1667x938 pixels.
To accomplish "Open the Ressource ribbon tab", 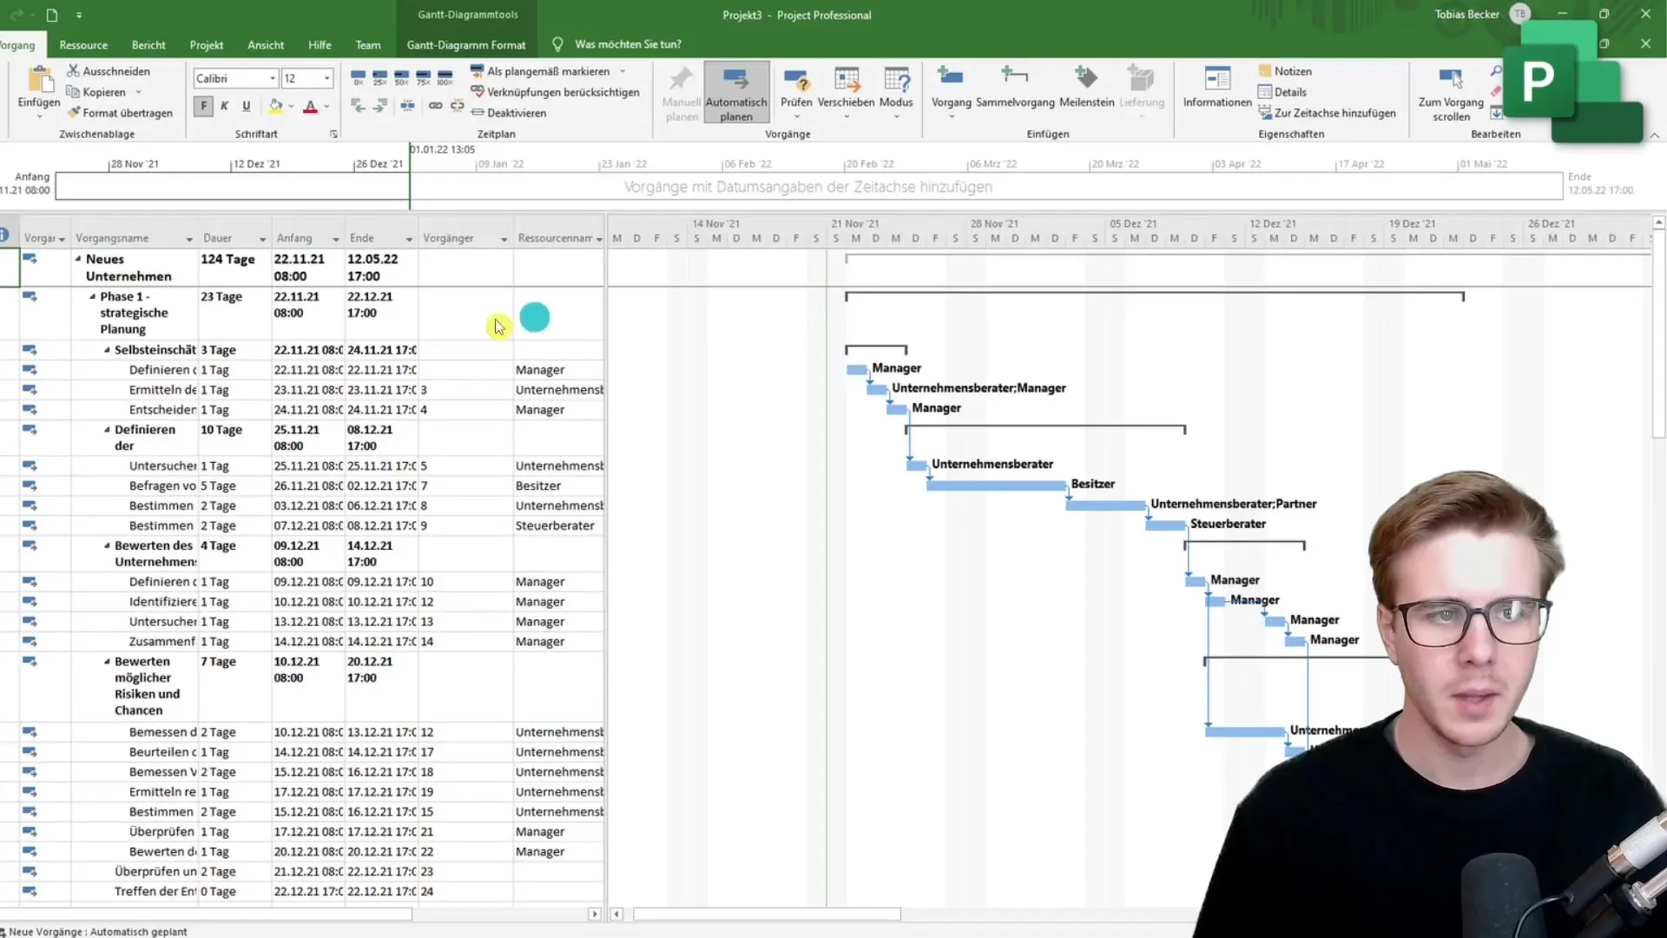I will point(83,45).
